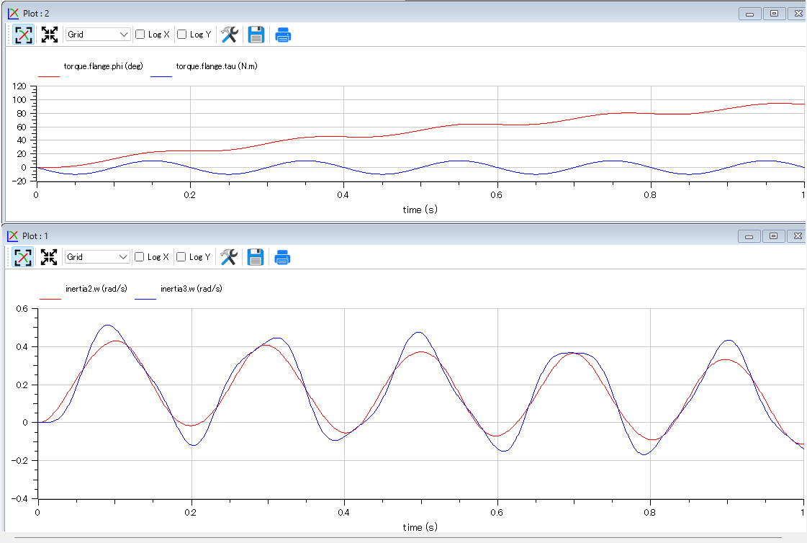
Task: Click torque.flange.phi (deg) legend entry
Action: 104,66
